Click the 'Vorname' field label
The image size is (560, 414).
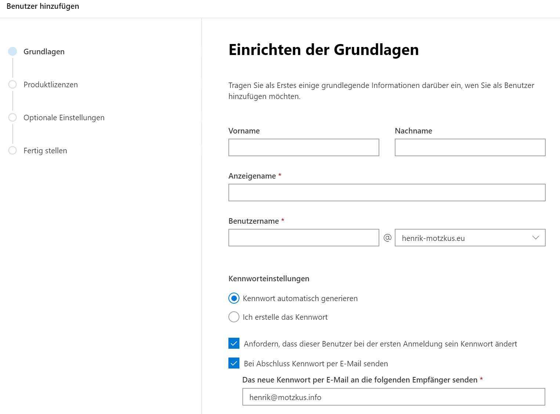[x=244, y=131]
